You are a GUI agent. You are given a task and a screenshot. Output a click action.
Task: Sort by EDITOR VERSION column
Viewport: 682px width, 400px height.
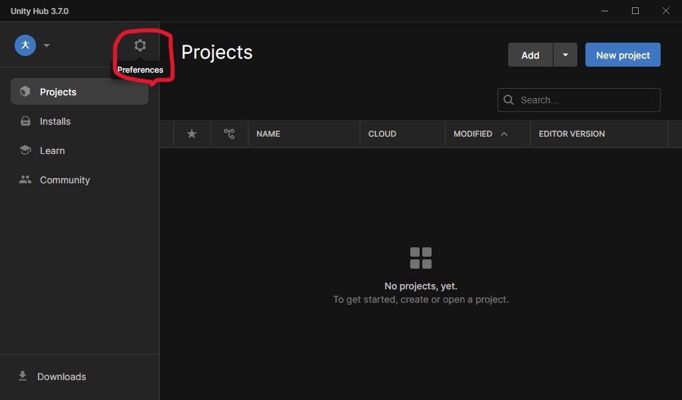[x=571, y=134]
